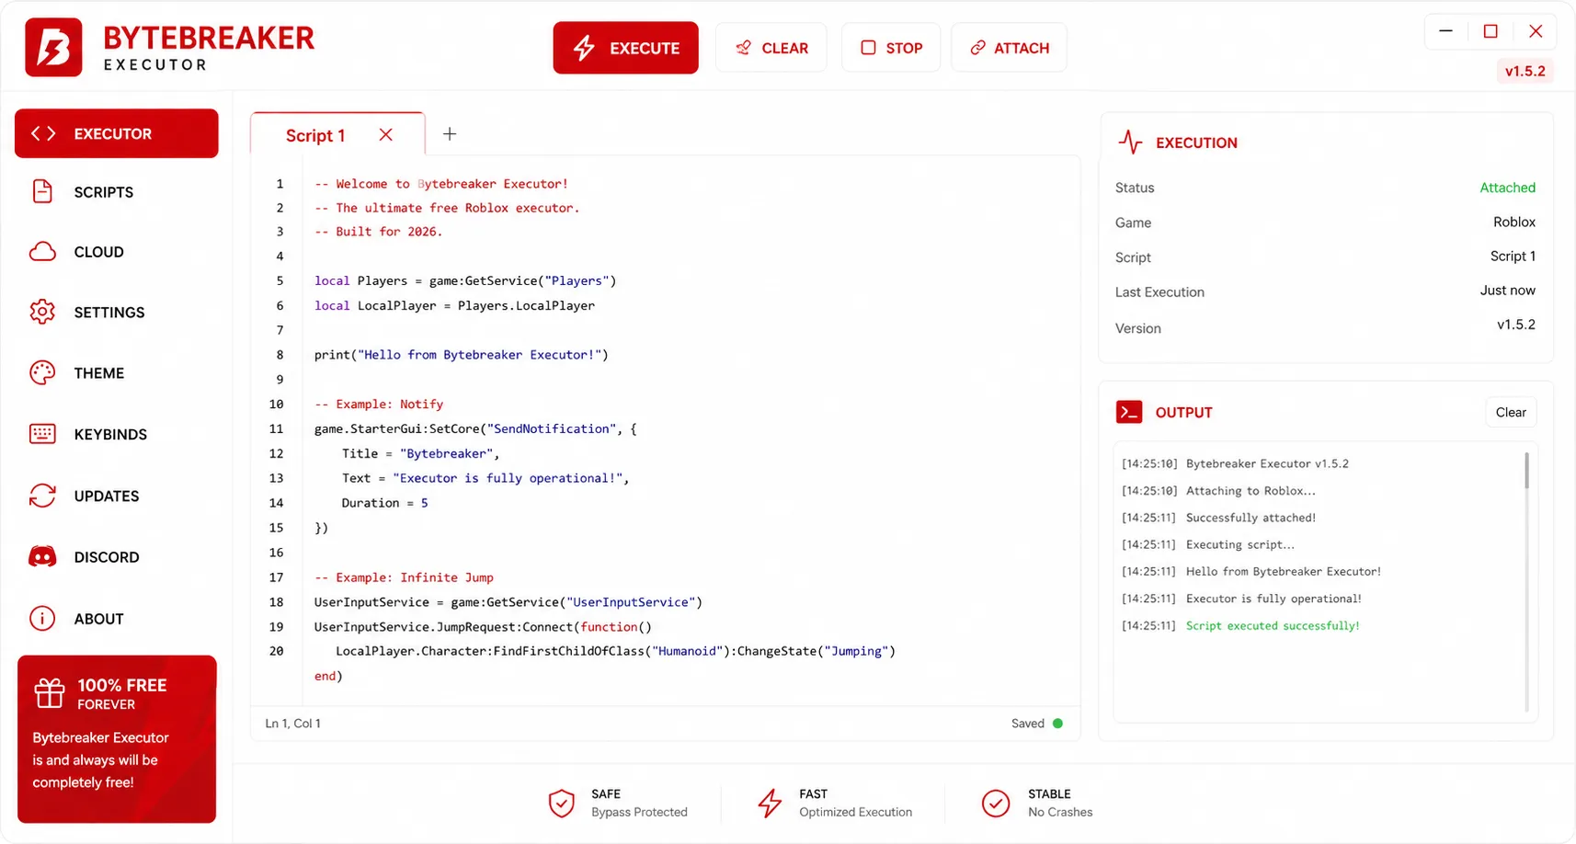Click the Ln 1, Col 1 status text

click(x=293, y=724)
